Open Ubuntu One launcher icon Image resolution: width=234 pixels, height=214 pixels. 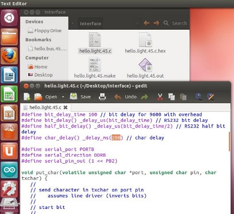pos(9,151)
